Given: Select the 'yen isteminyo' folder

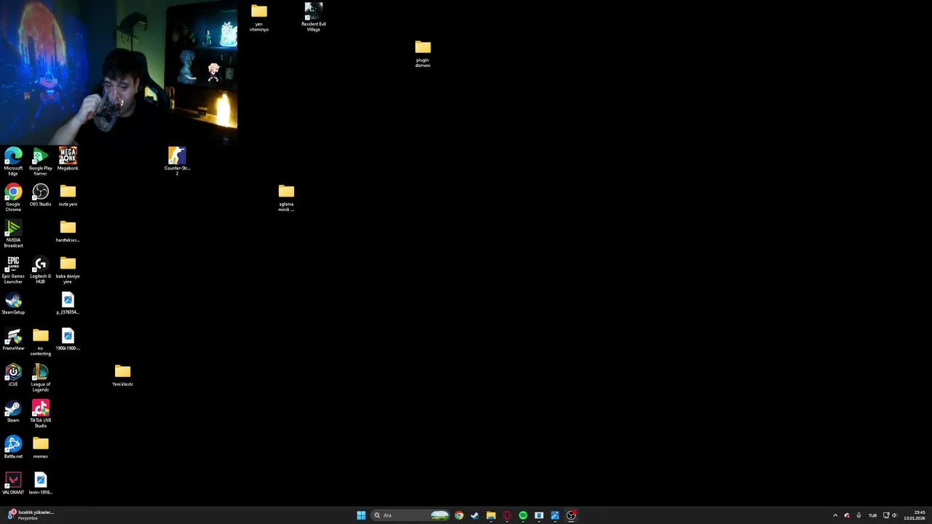Looking at the screenshot, I should point(259,17).
